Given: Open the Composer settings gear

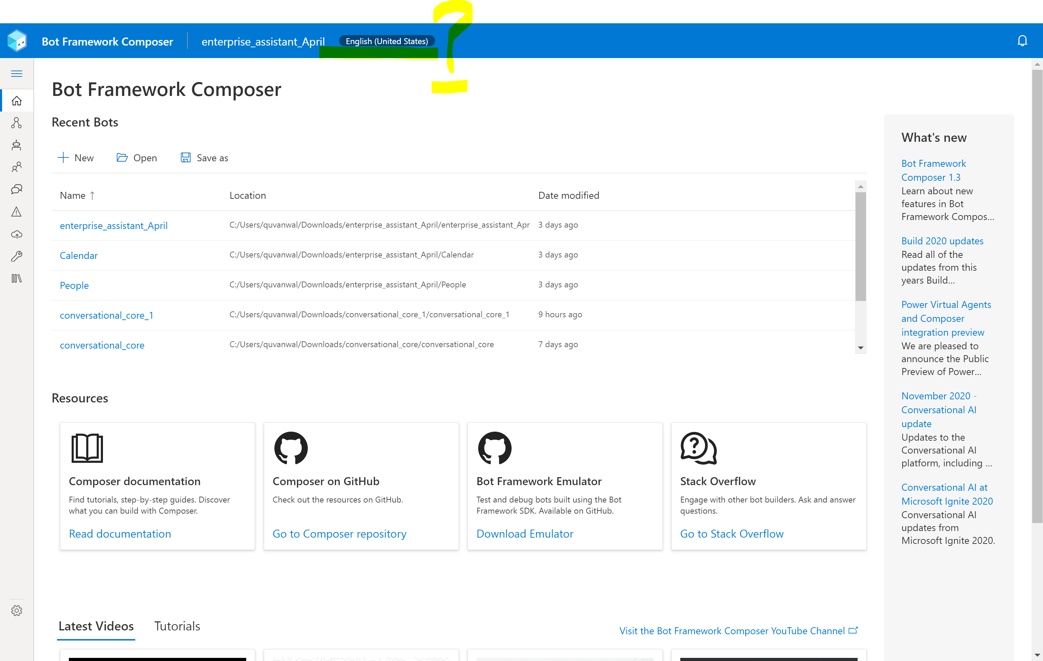Looking at the screenshot, I should point(16,610).
